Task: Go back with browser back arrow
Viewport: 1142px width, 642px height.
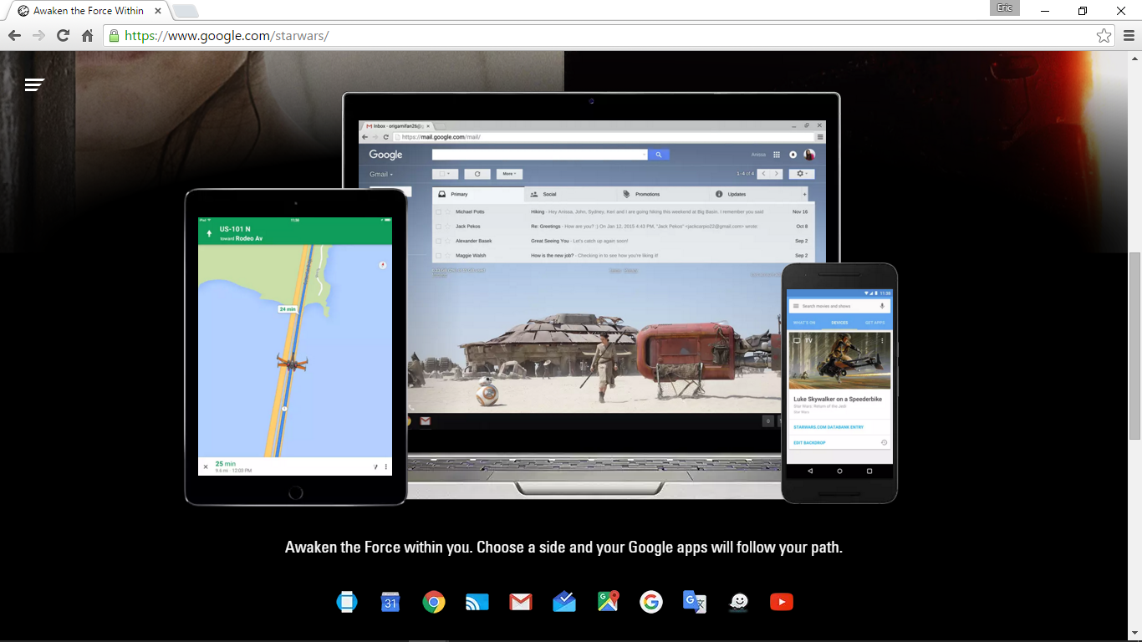Action: coord(14,35)
